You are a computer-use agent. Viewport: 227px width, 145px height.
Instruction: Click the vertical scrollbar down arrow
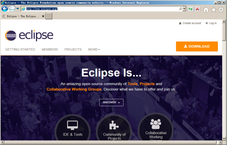tap(224, 138)
